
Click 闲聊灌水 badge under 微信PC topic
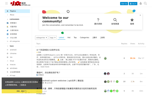(40, 75)
